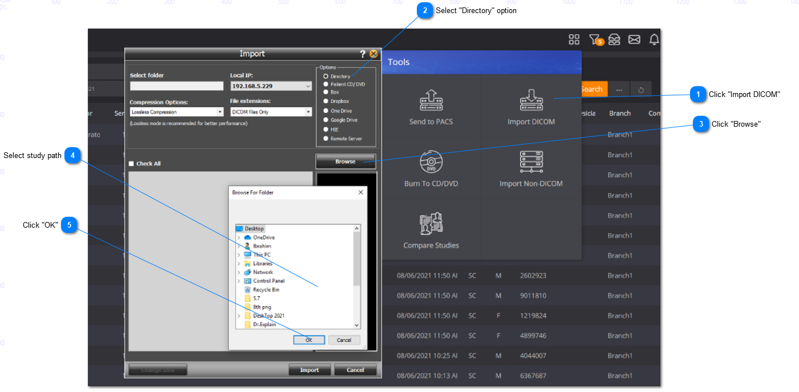Expand the This PC tree node
This screenshot has height=392, width=799.
(238, 255)
